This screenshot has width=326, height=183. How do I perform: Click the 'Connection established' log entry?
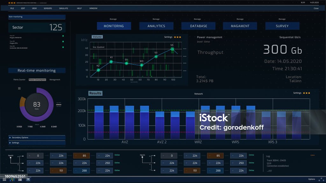tap(278, 166)
